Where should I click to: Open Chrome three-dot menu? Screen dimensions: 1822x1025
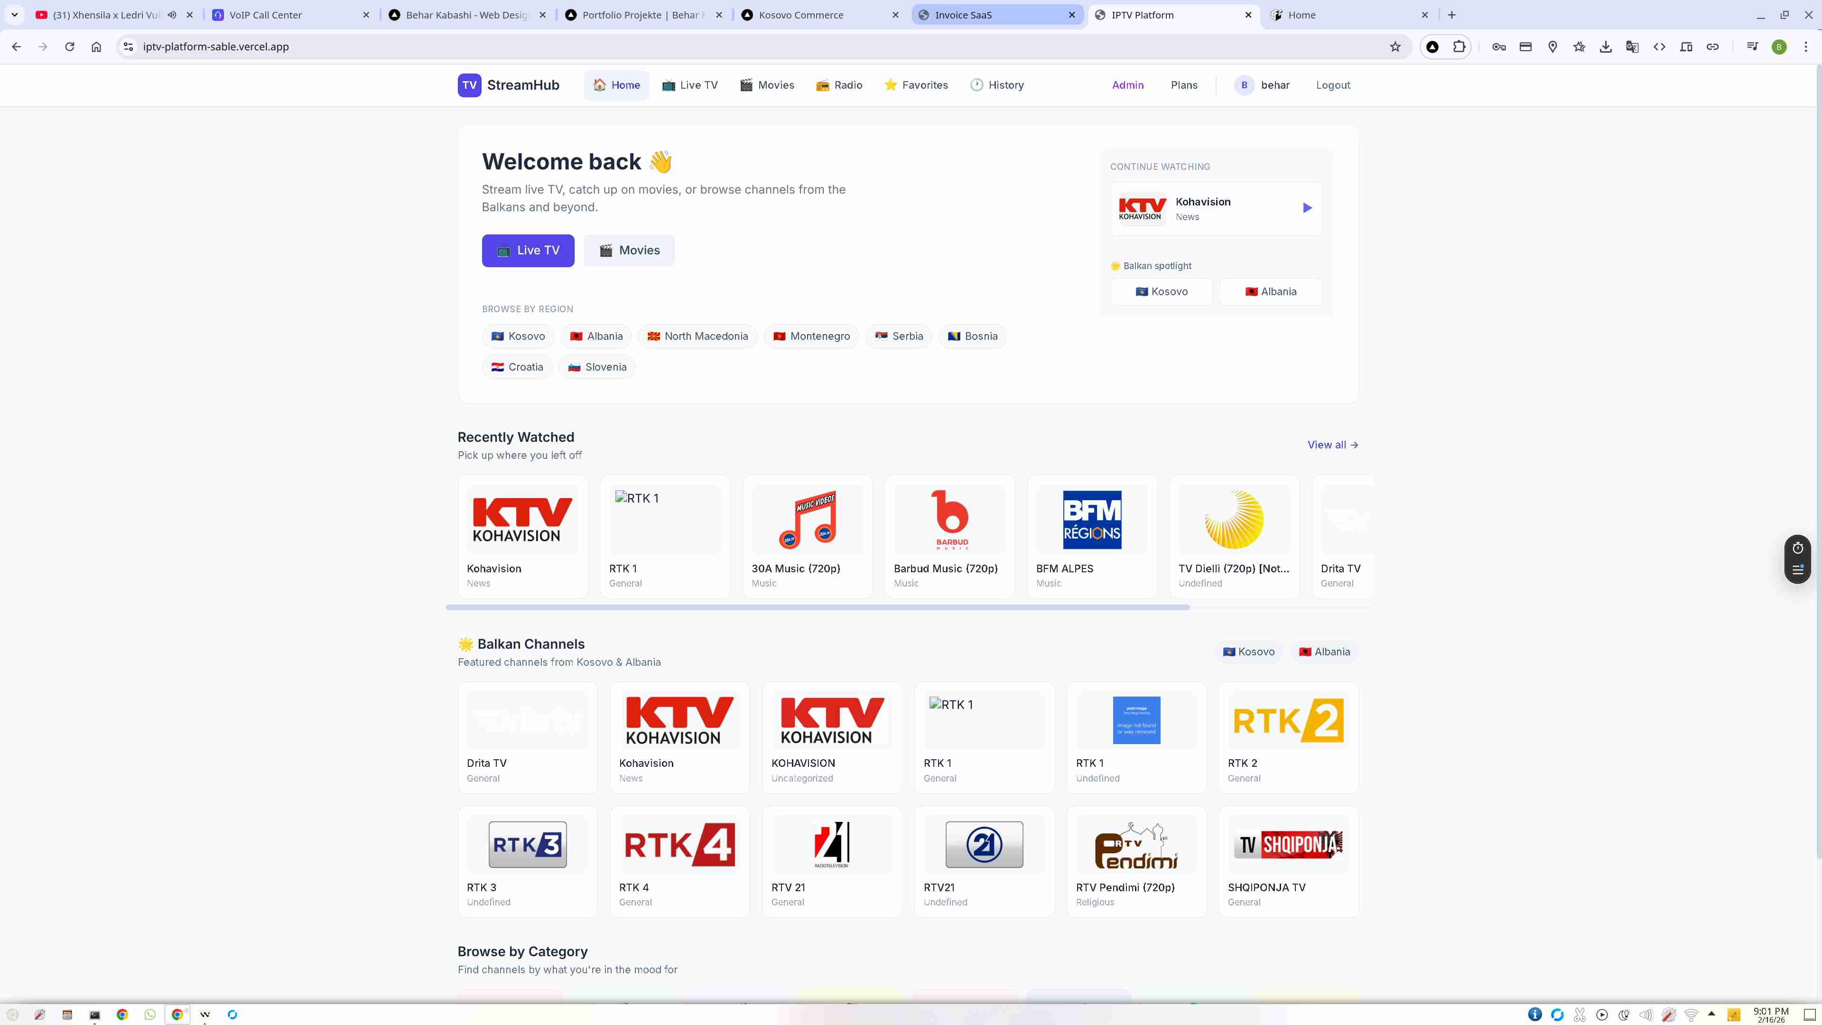click(x=1806, y=47)
